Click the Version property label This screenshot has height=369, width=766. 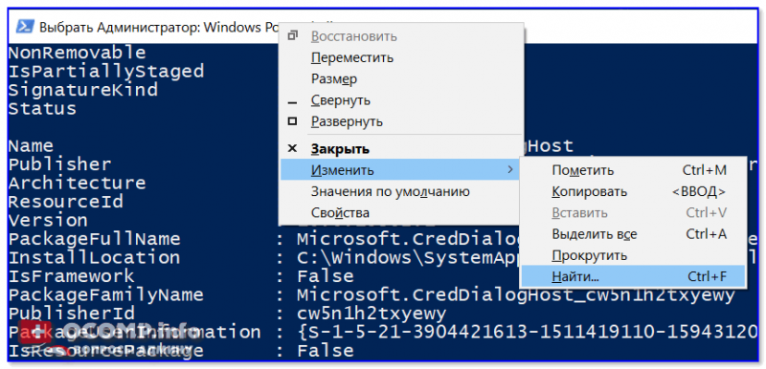pos(48,220)
